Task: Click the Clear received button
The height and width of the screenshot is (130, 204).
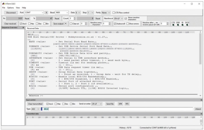Action: [x=10, y=23]
